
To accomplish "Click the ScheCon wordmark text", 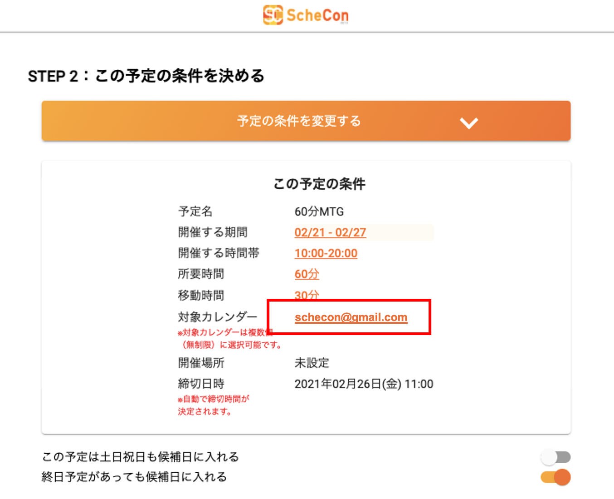I will pos(317,15).
